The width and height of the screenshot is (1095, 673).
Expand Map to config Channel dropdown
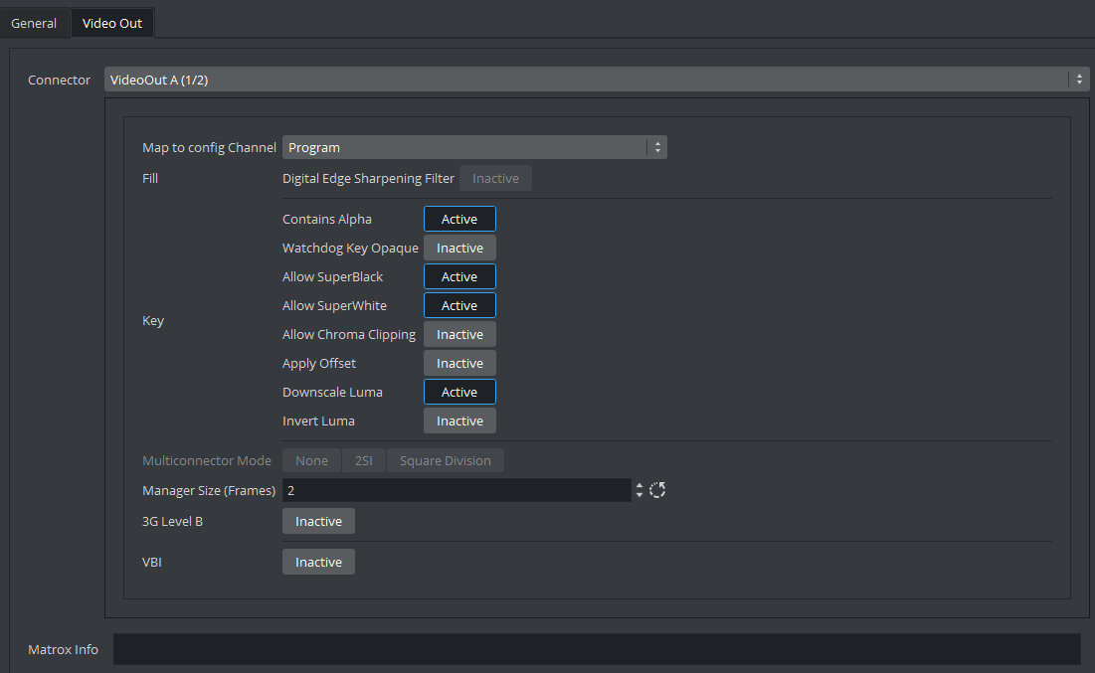[x=474, y=147]
